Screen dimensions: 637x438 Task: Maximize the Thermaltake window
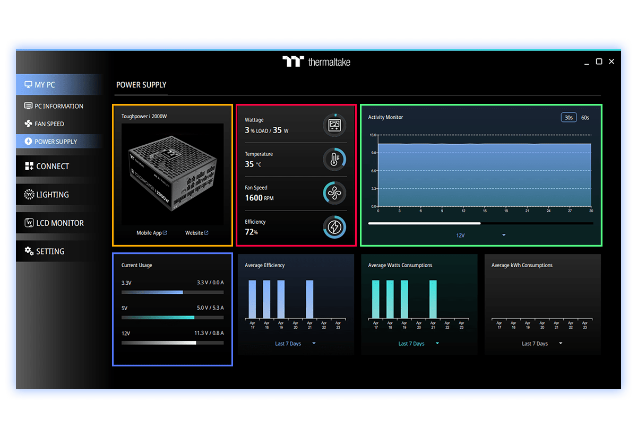(599, 62)
